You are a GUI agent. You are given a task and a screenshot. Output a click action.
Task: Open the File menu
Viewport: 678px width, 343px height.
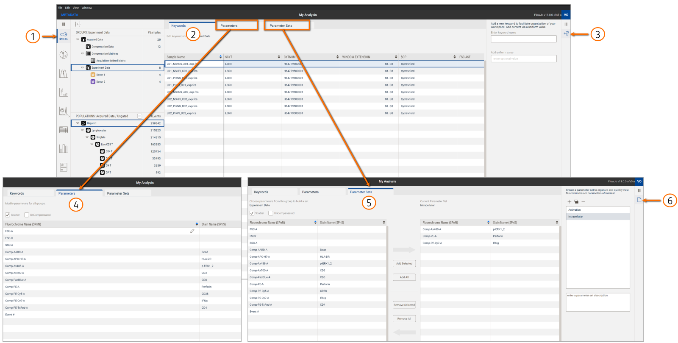click(x=60, y=8)
